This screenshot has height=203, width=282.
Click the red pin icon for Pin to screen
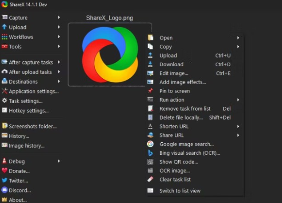(x=150, y=91)
